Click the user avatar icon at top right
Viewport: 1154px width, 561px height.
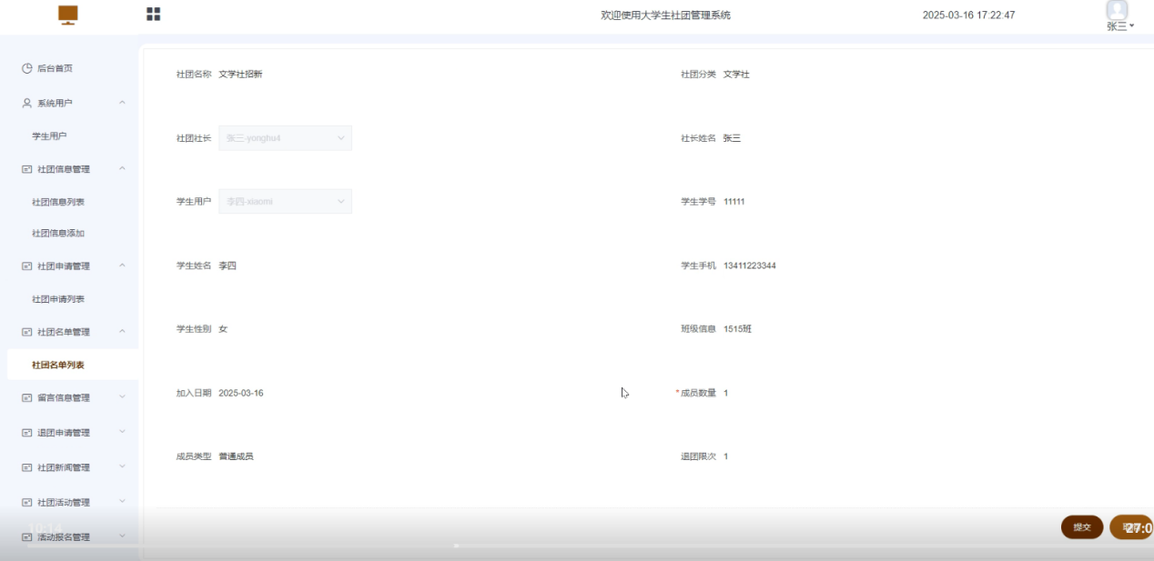click(1117, 10)
